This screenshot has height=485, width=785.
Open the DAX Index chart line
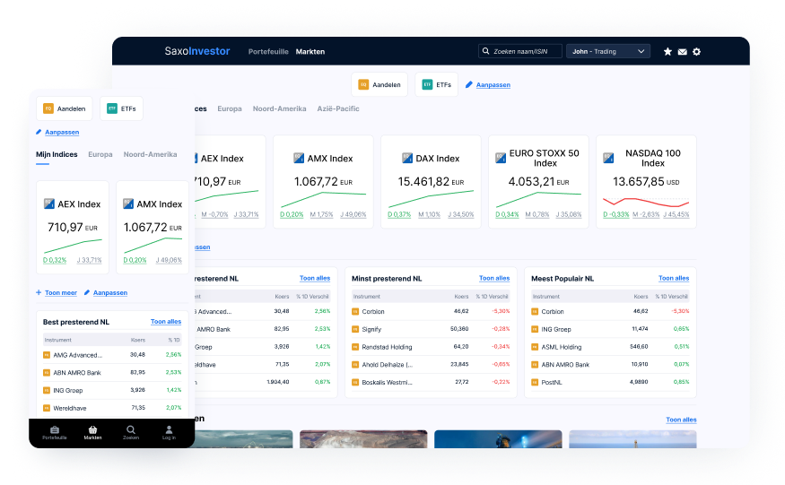(x=431, y=199)
